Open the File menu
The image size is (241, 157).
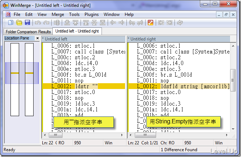[17, 14]
